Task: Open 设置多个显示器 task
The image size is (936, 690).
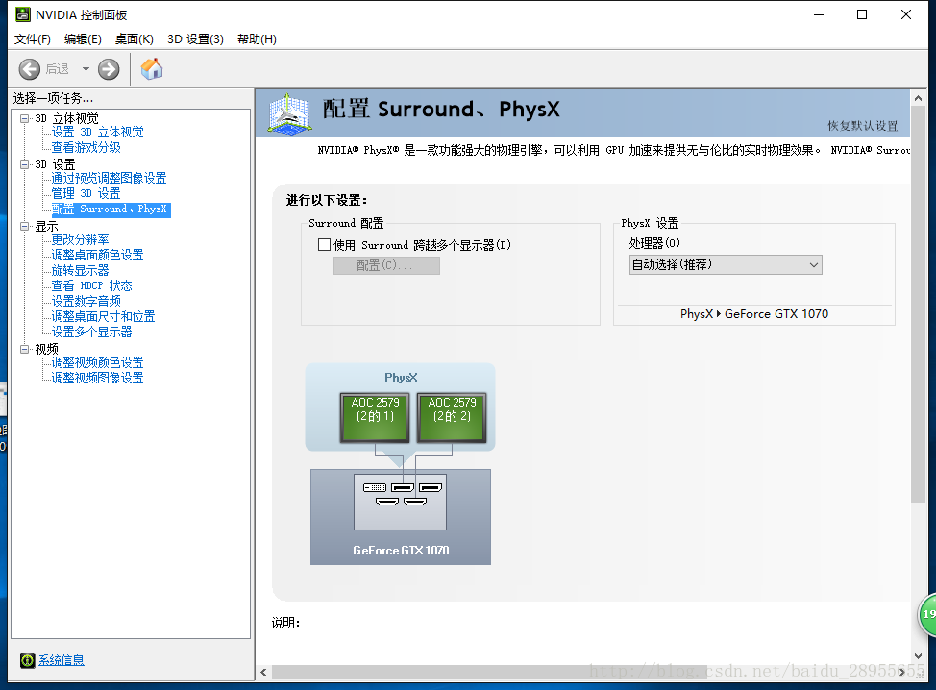Action: (x=92, y=332)
